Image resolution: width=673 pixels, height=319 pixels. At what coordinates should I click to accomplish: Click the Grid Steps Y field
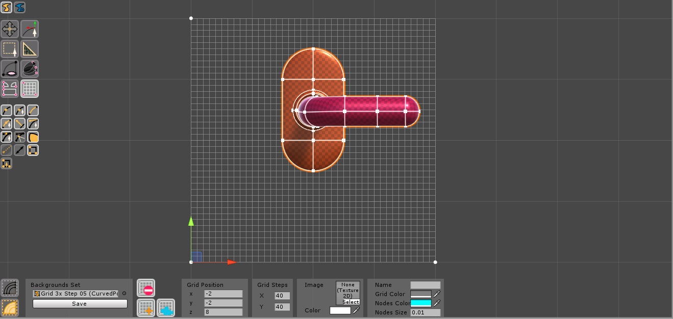(x=282, y=307)
